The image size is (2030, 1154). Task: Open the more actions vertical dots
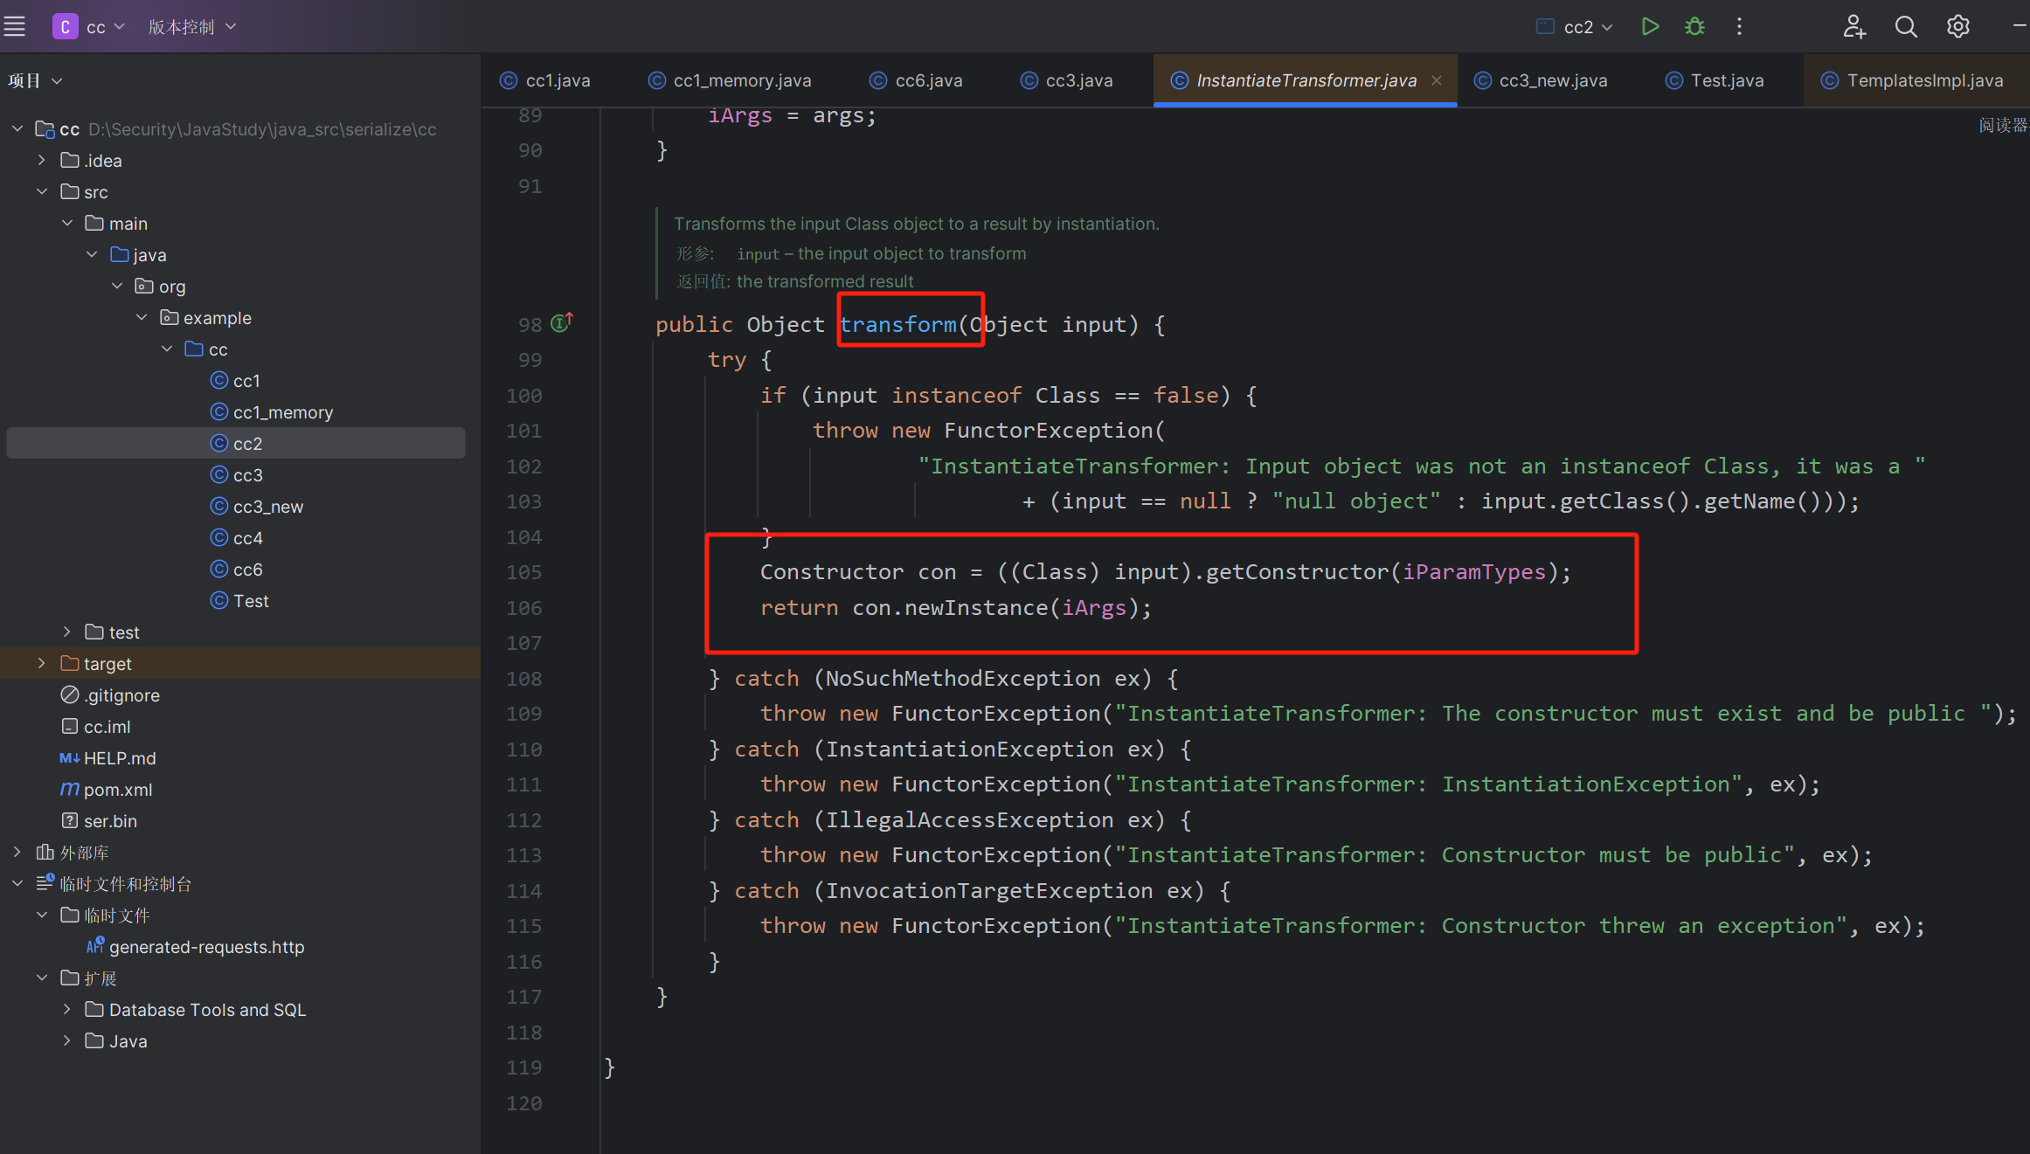(x=1739, y=26)
